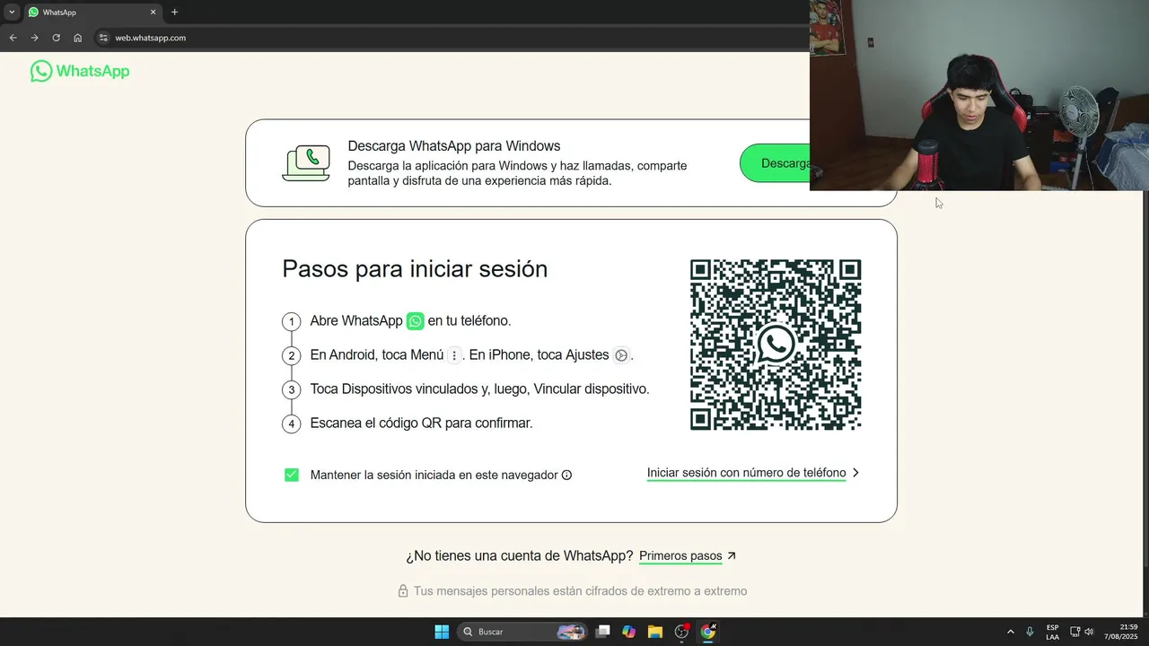
Task: Open the Windows Start menu
Action: tap(442, 632)
